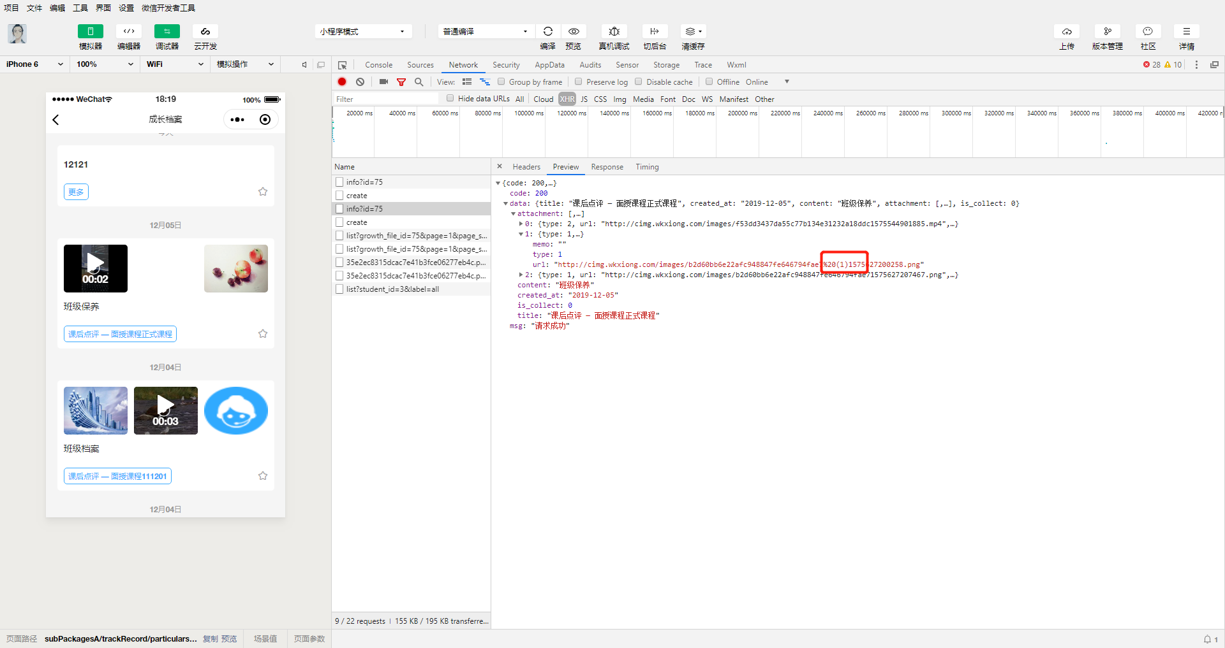
Task: Open preview eye icon
Action: pos(574,31)
